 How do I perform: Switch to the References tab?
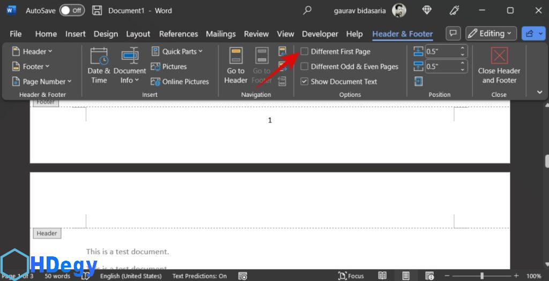pos(179,34)
